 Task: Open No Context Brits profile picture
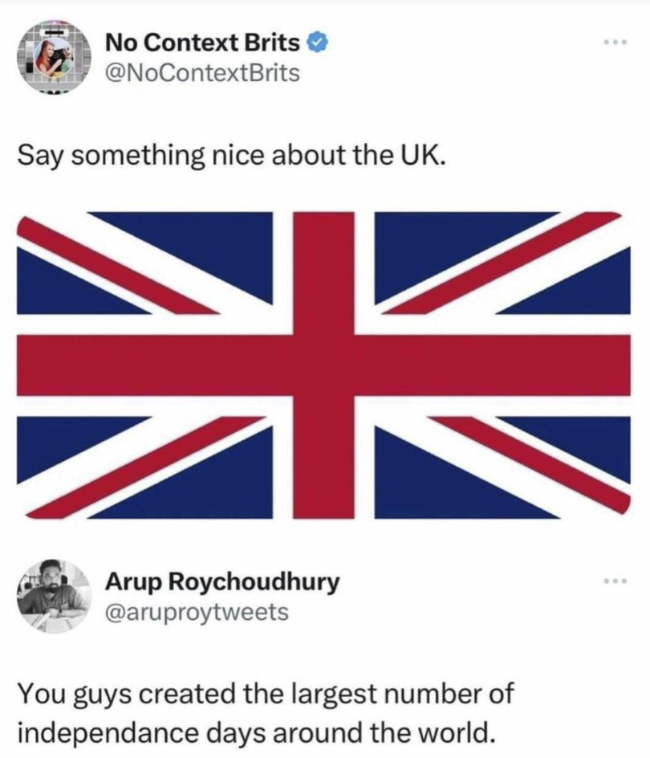(51, 55)
